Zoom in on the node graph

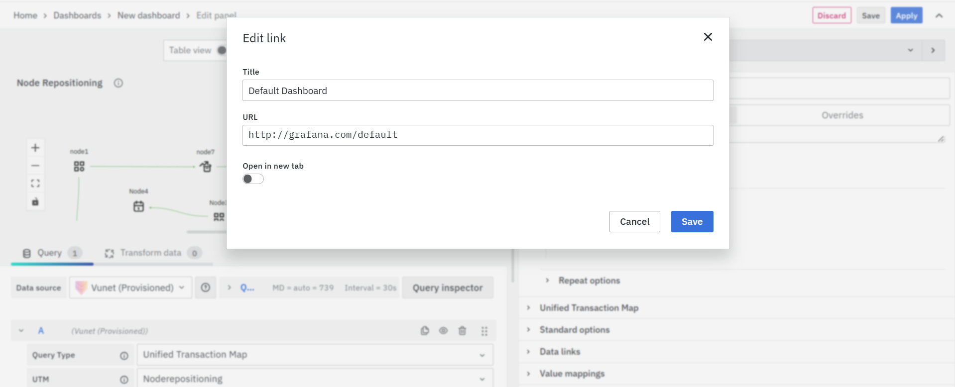point(35,148)
